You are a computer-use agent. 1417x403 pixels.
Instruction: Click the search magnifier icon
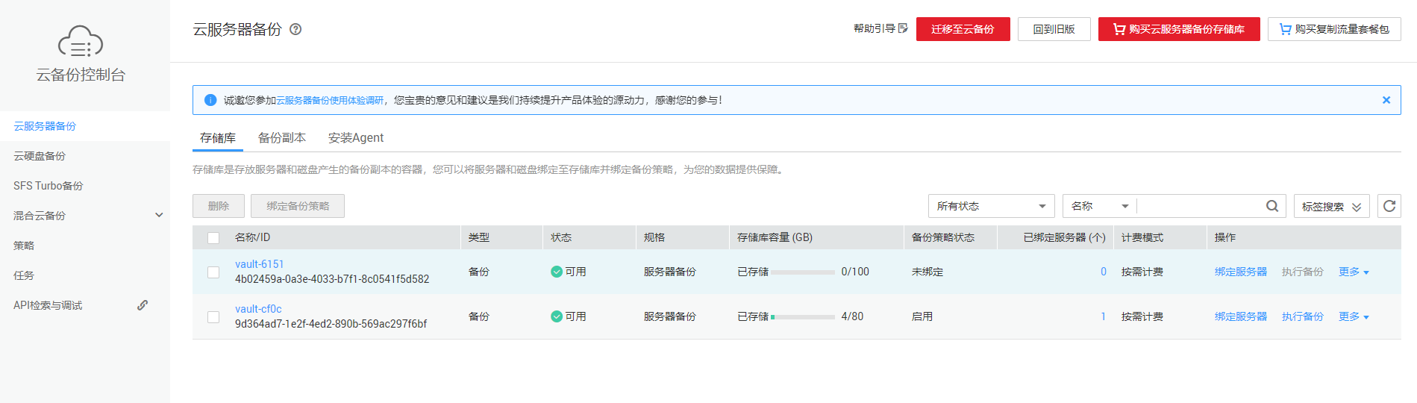1272,206
